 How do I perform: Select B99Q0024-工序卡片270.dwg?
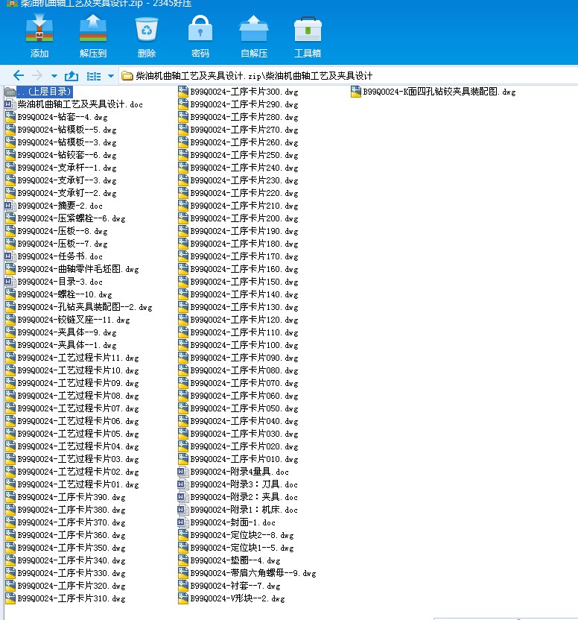(x=238, y=130)
